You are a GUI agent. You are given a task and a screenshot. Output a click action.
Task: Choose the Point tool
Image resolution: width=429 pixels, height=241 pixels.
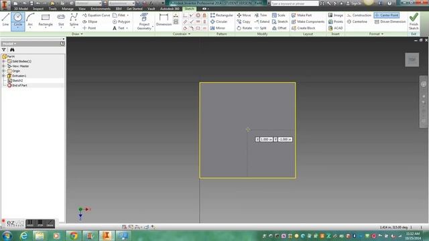[89, 28]
